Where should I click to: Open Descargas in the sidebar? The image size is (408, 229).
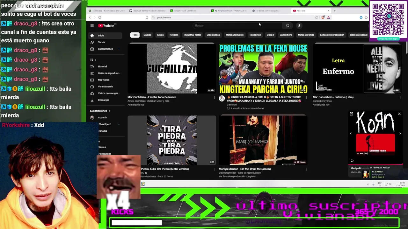click(105, 100)
